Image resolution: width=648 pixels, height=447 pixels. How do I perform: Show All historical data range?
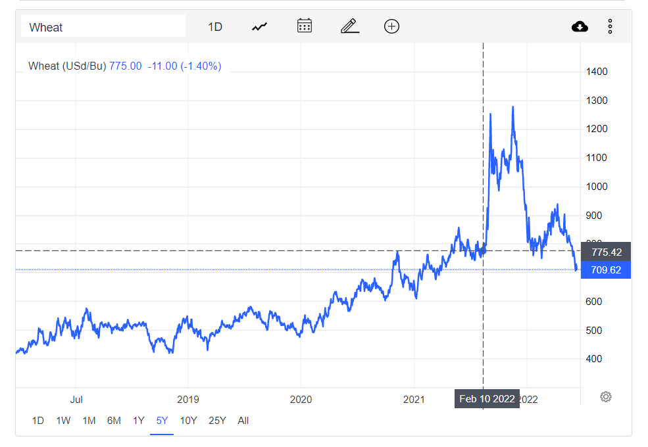click(x=243, y=421)
